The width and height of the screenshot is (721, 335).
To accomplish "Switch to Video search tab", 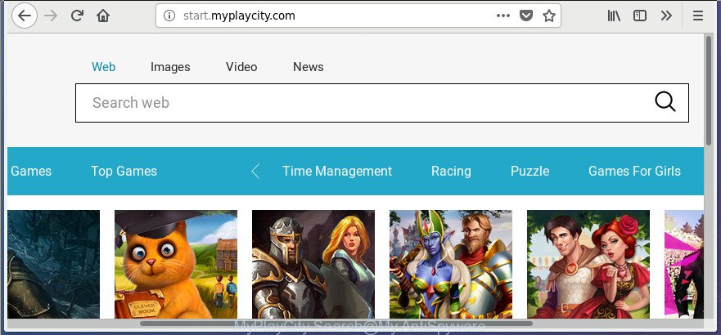I will click(241, 67).
